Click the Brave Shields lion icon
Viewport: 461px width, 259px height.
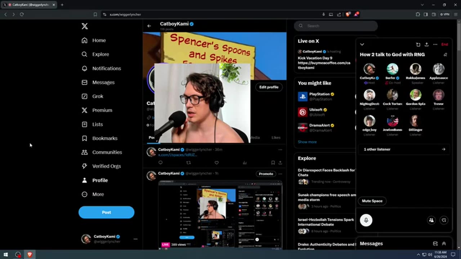tap(348, 14)
